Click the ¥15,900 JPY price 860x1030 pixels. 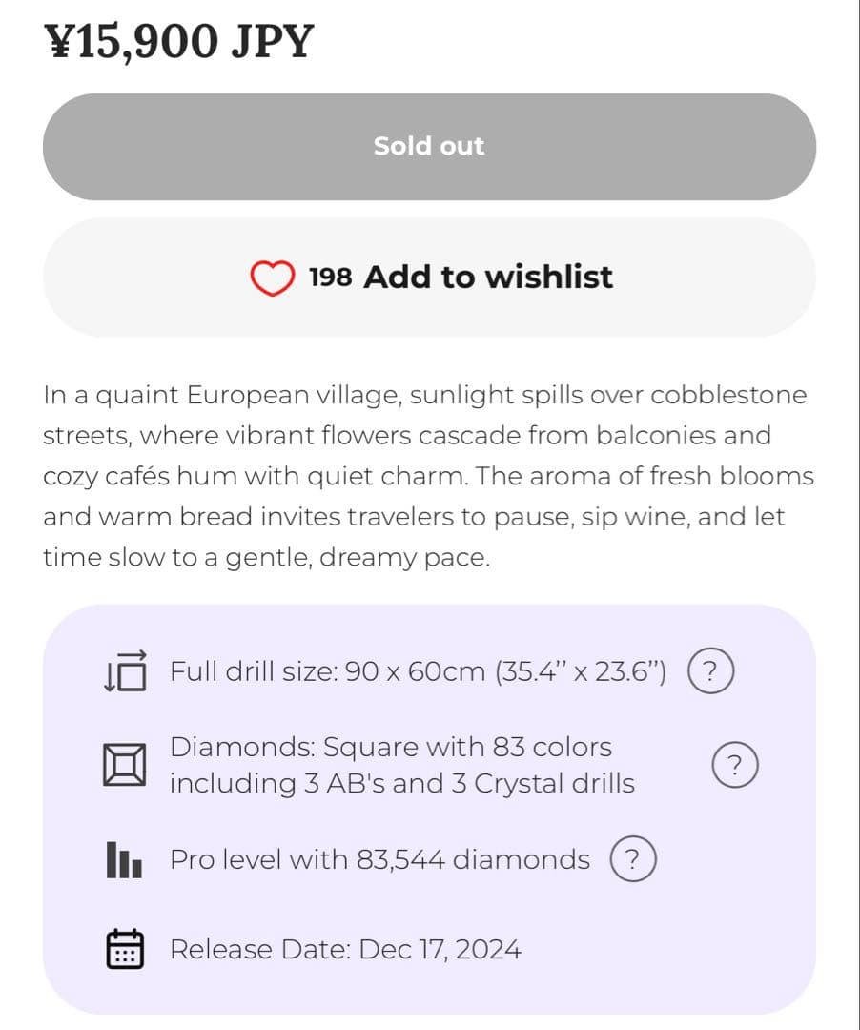(x=178, y=41)
